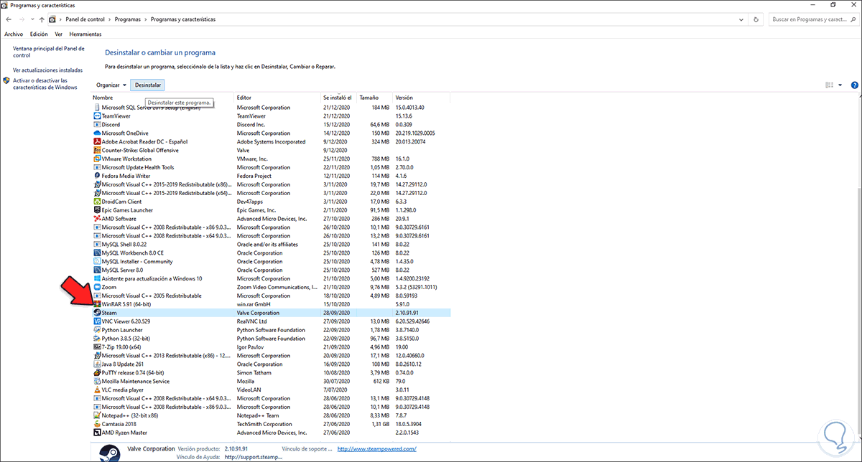Click the Camtasia 2018 icon

(97, 424)
